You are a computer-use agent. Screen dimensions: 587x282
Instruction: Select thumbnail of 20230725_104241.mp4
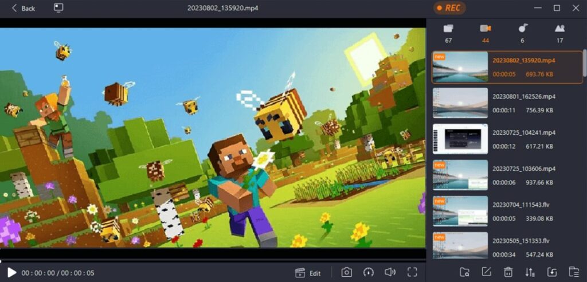pyautogui.click(x=460, y=139)
